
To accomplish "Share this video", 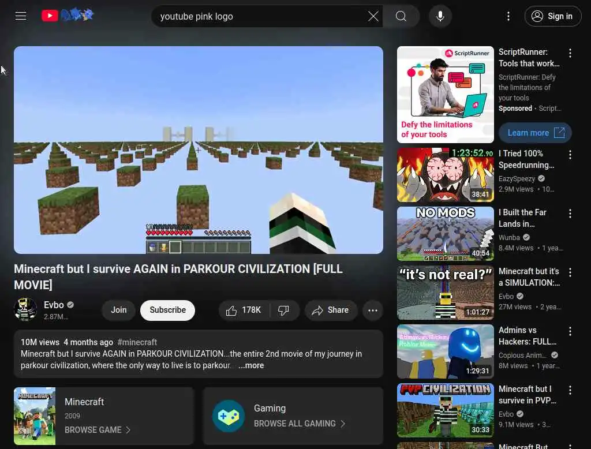I will point(330,310).
